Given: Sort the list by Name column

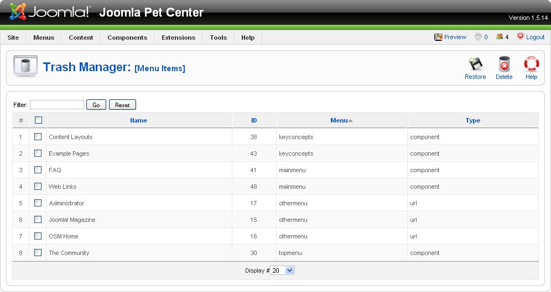Looking at the screenshot, I should 138,120.
